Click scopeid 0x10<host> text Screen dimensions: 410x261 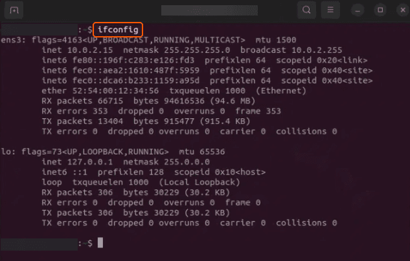(x=220, y=172)
